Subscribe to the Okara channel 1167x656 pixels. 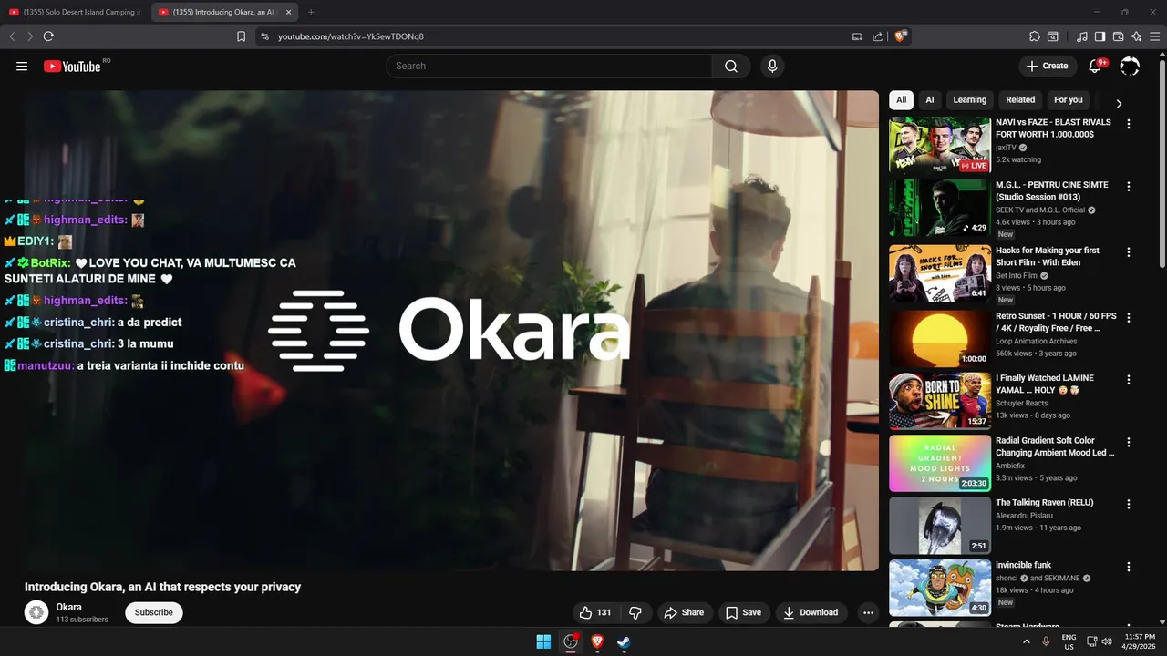tap(154, 612)
